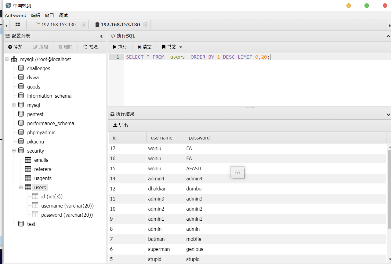Select the test database icon
The image size is (391, 264).
(21, 224)
